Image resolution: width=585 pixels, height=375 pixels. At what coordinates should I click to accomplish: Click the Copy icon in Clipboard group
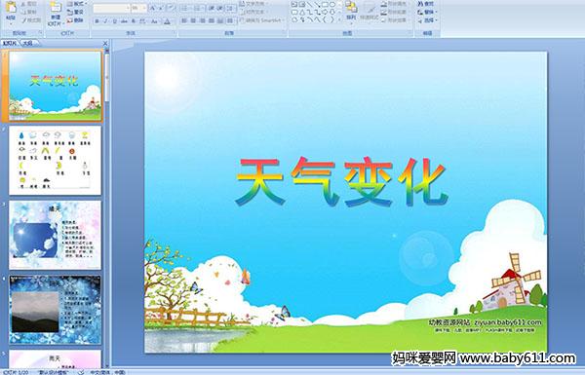[x=23, y=13]
